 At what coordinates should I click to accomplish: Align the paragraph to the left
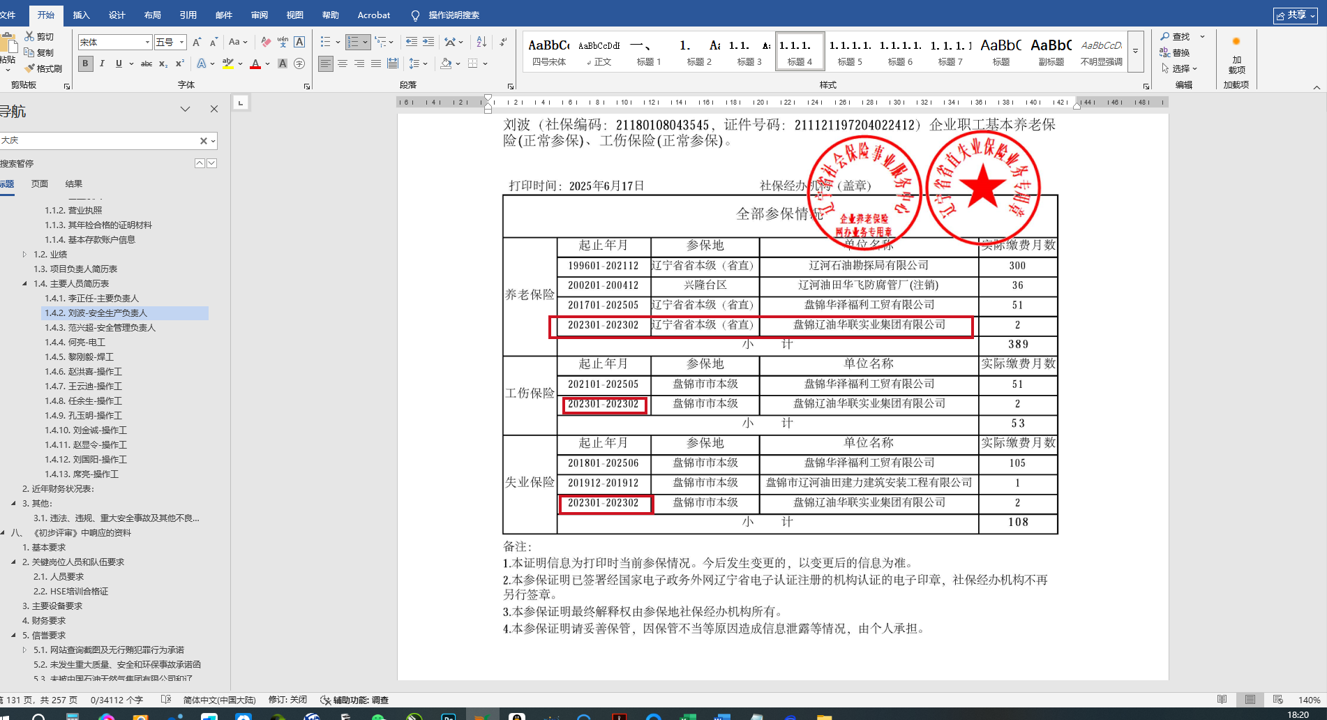(326, 63)
